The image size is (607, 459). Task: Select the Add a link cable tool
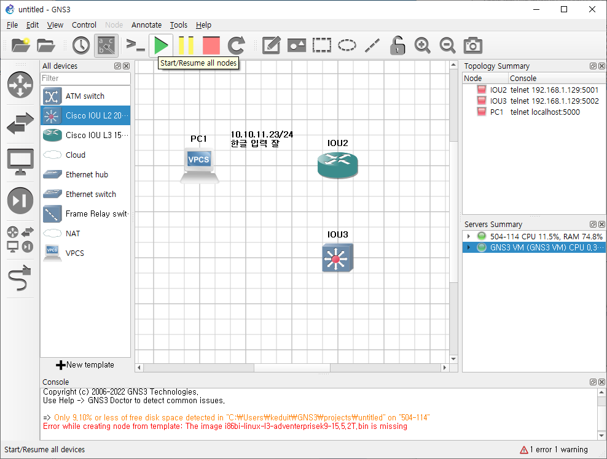[x=20, y=277]
